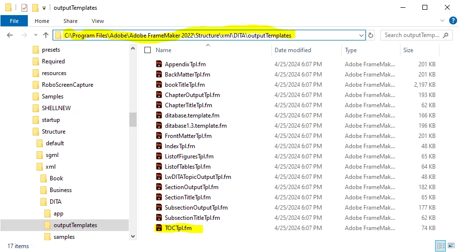Image resolution: width=459 pixels, height=252 pixels.
Task: Expand the ribbon with the chevron
Action: point(442,20)
